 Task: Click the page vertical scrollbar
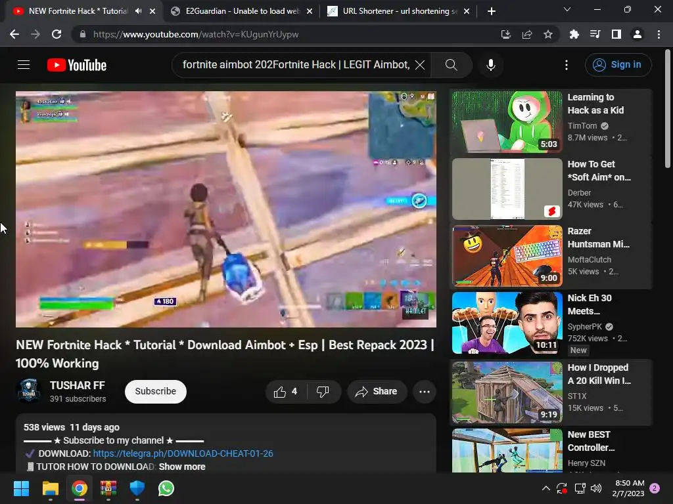click(668, 110)
